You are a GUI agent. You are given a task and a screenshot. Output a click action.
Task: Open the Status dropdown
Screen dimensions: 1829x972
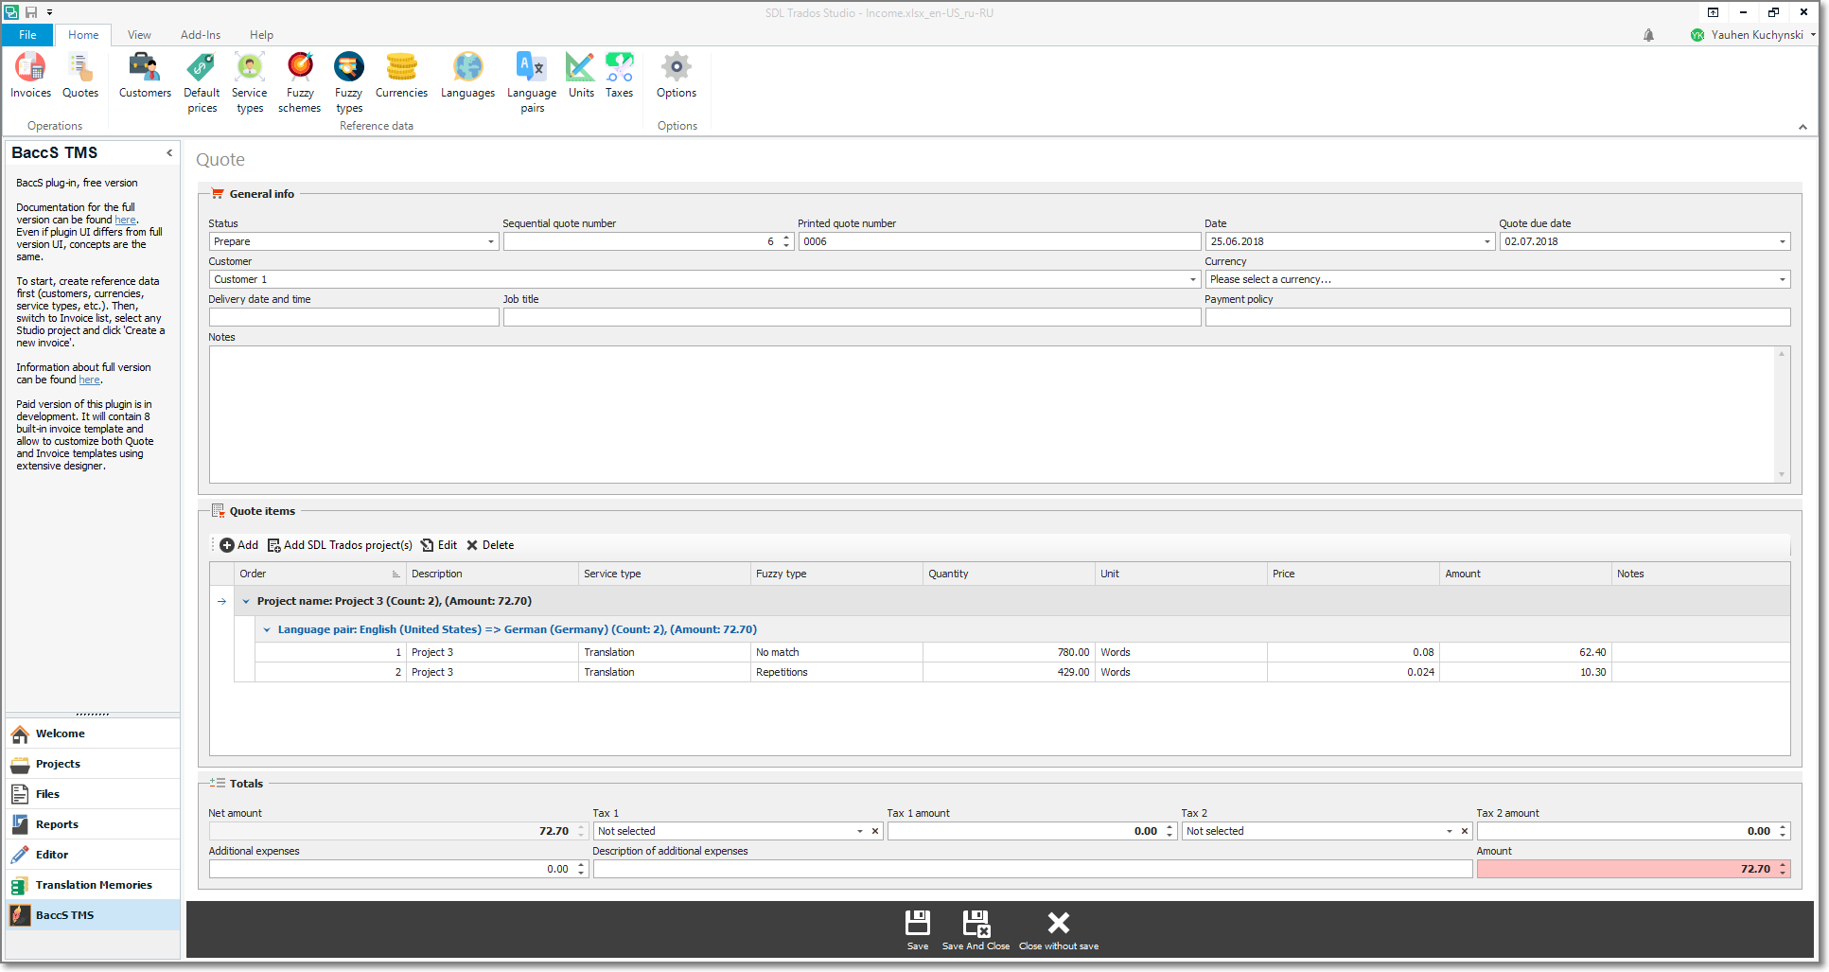[x=490, y=242]
